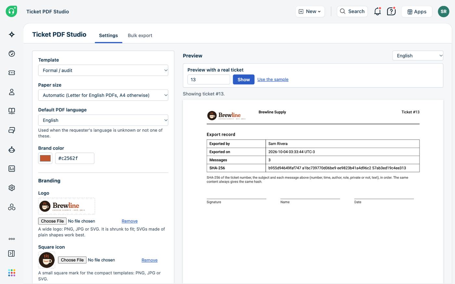Viewport: 455px width, 284px height.
Task: Open the conversations chat icon in sidebar
Action: coord(12,130)
